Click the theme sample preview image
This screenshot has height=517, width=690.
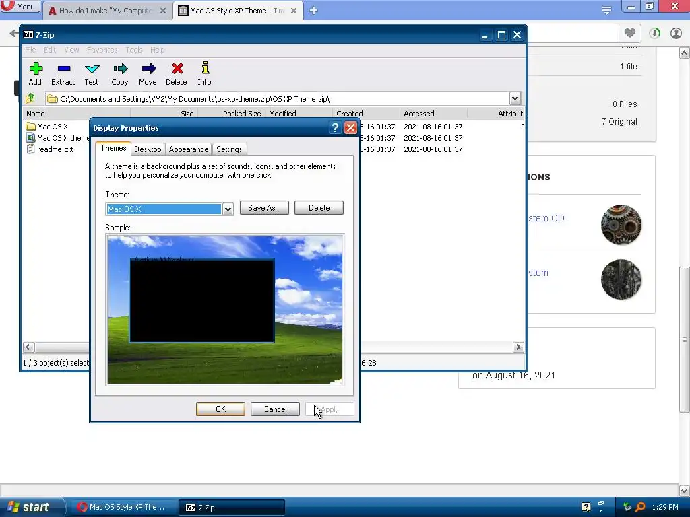click(225, 310)
